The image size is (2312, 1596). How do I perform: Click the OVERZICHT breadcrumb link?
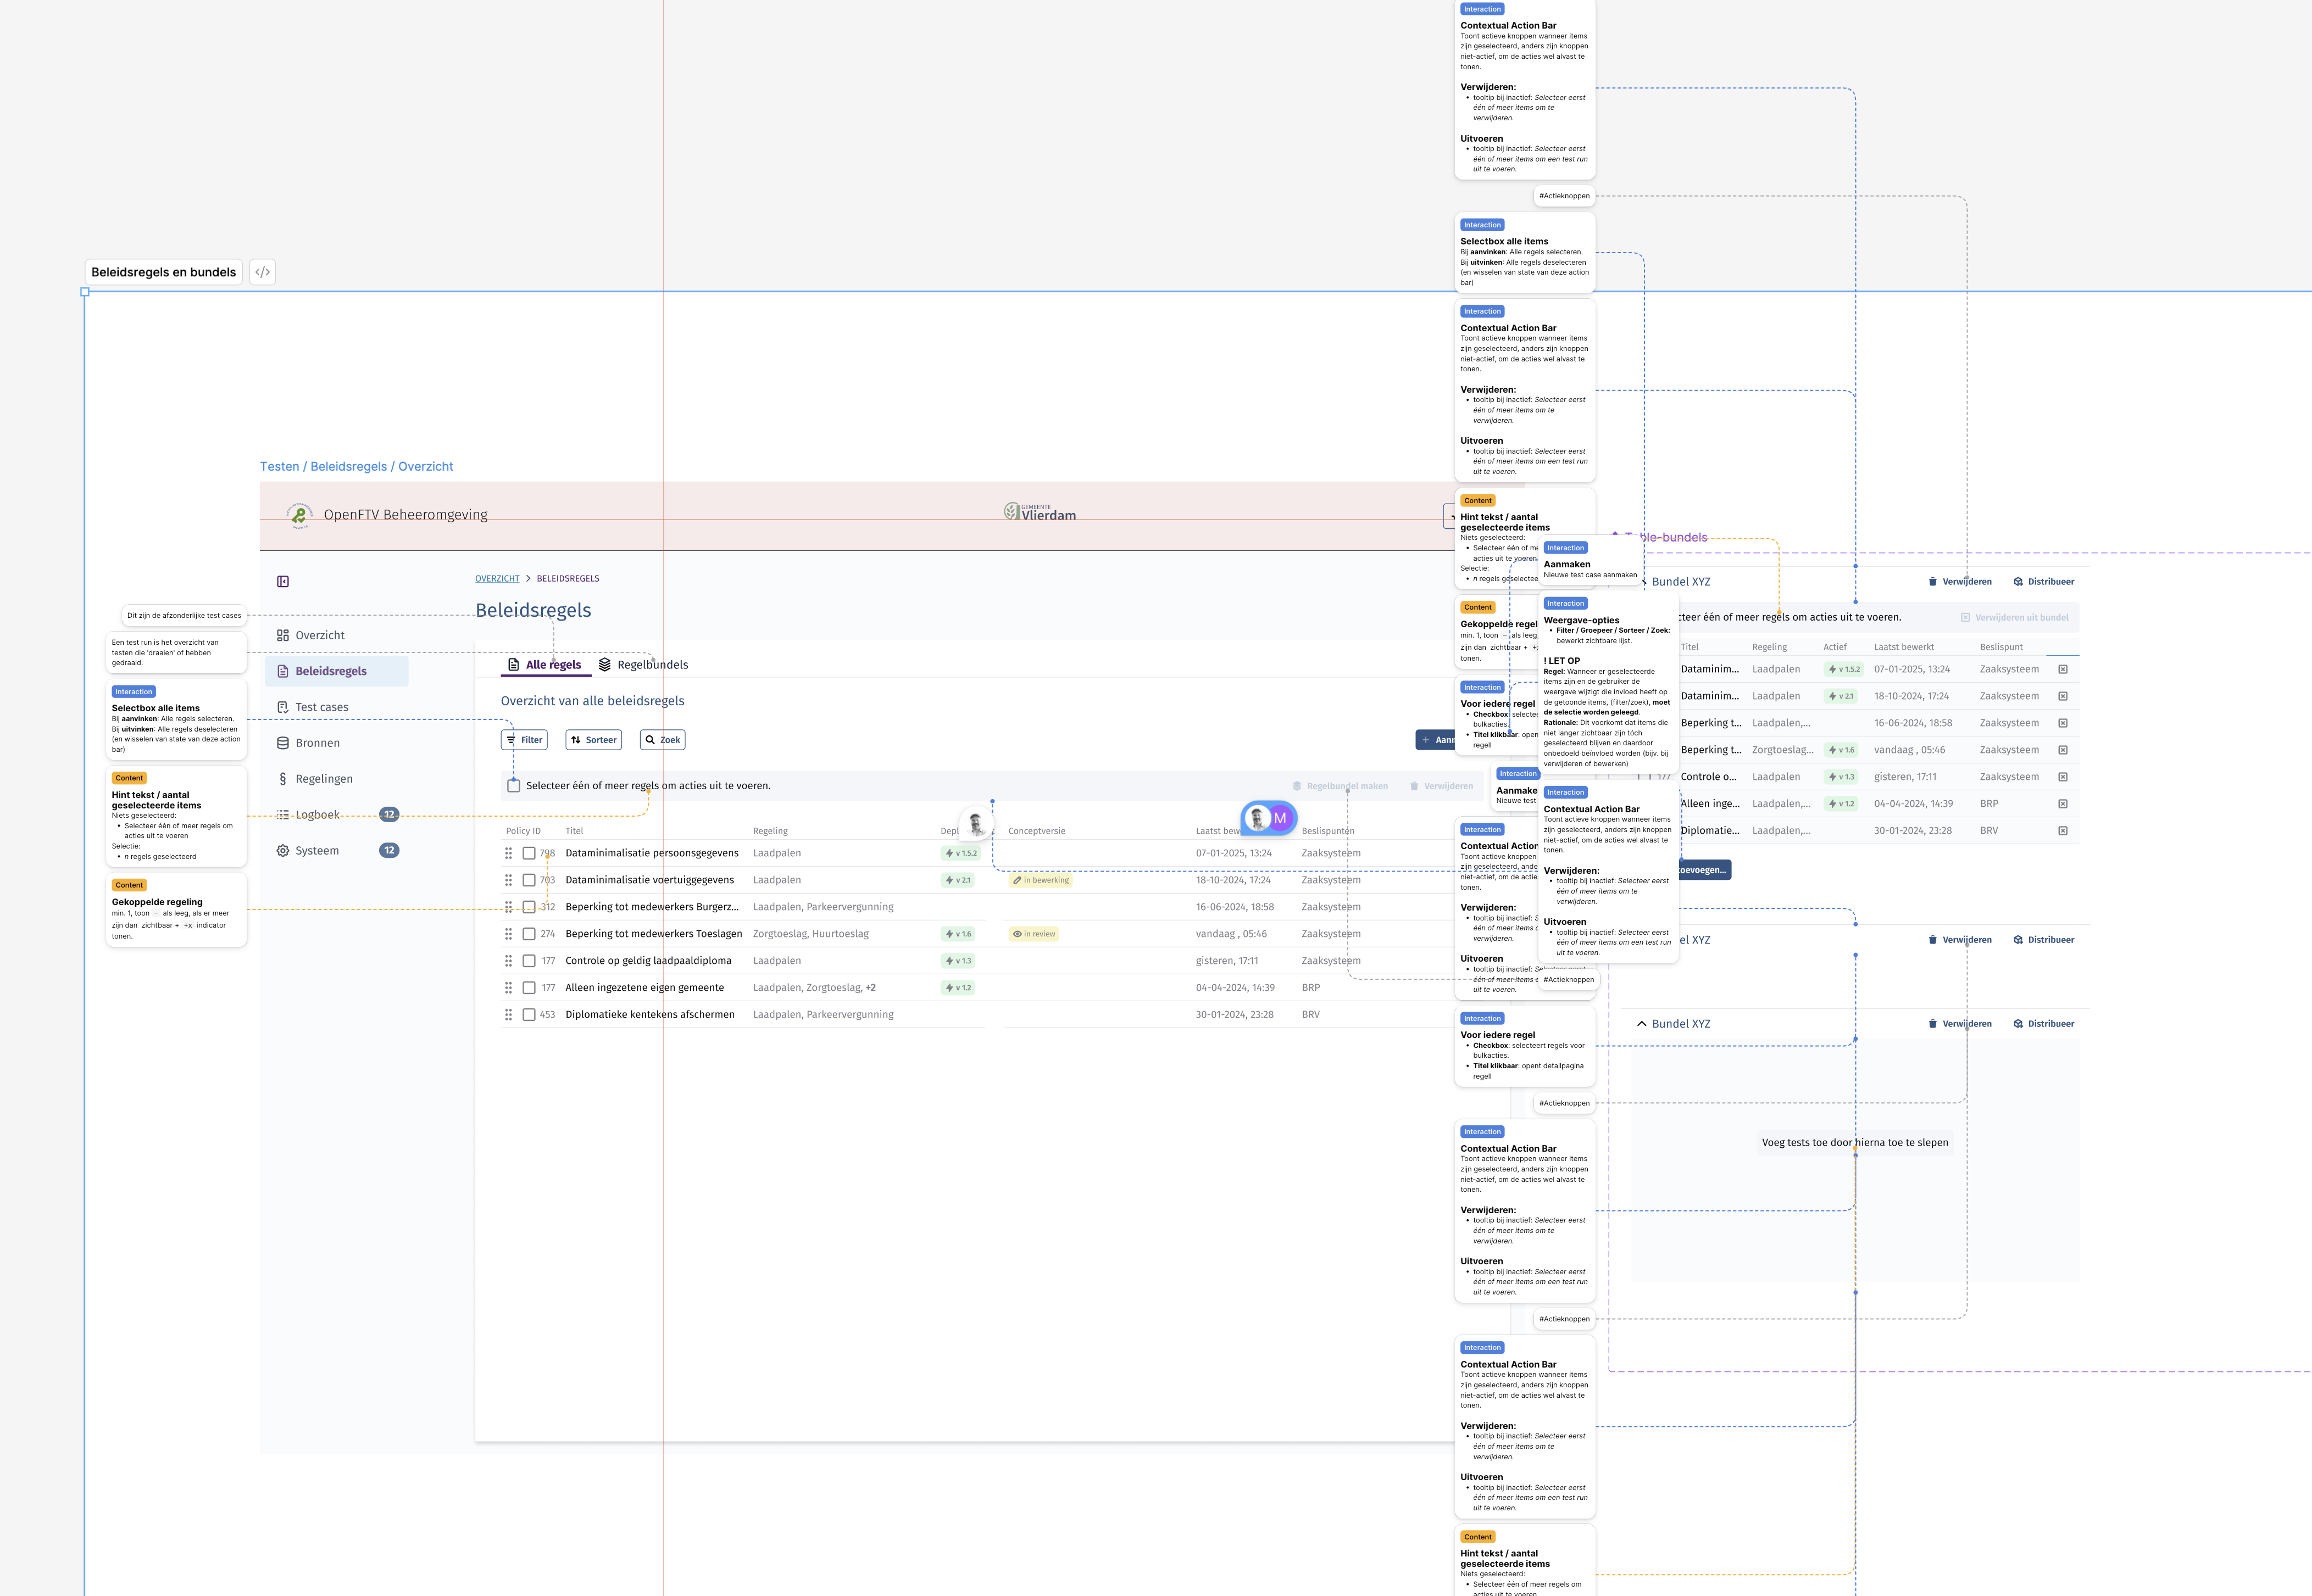pyautogui.click(x=497, y=579)
